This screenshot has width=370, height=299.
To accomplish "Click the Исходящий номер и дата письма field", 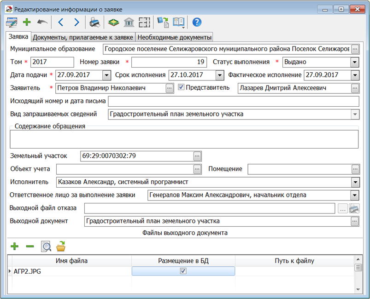I will [x=233, y=101].
